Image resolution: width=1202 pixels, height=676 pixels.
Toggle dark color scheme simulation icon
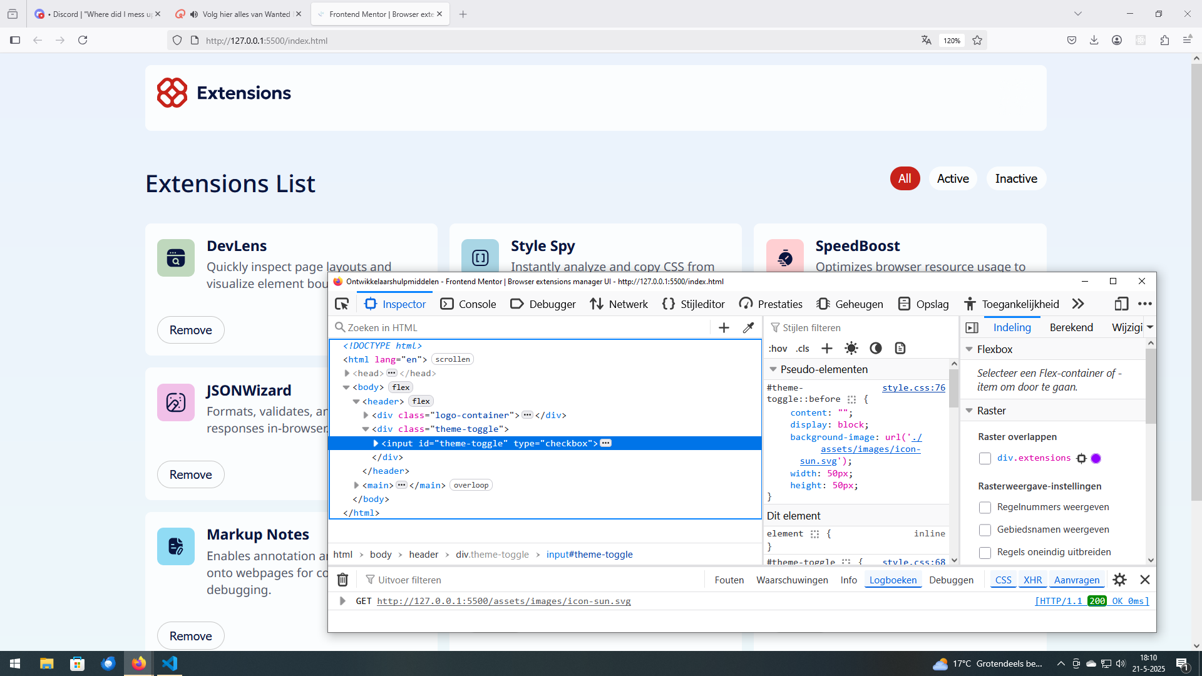coord(876,349)
